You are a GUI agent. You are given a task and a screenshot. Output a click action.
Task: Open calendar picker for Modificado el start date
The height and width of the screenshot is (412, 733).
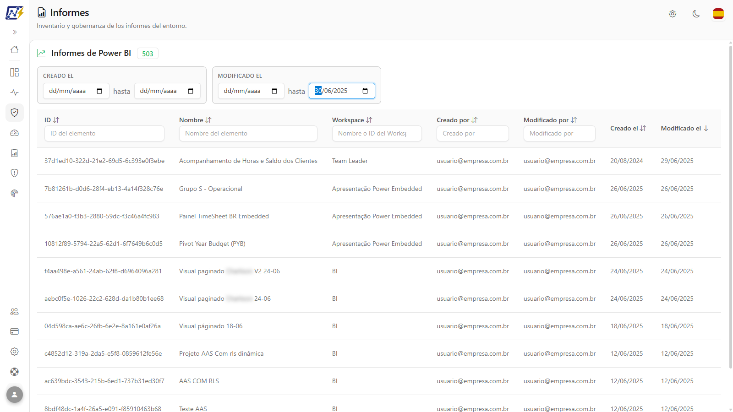(x=274, y=91)
